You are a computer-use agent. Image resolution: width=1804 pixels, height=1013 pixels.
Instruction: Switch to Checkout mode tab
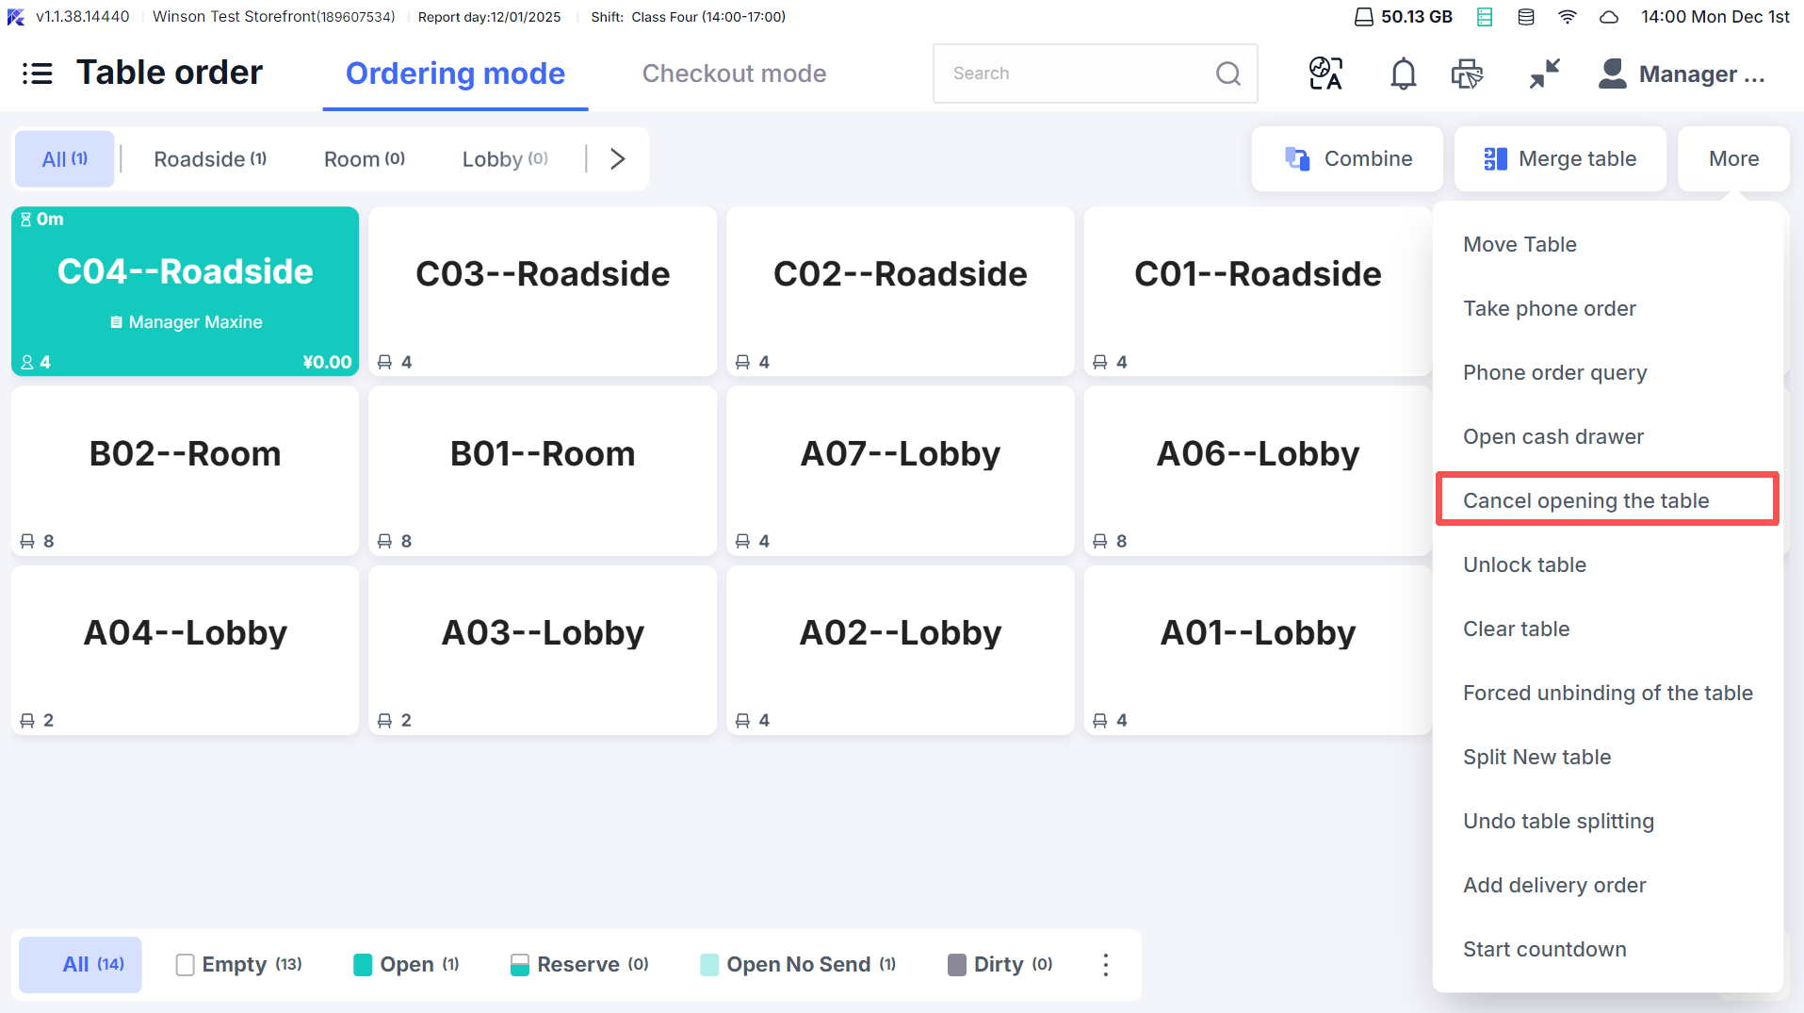coord(734,74)
